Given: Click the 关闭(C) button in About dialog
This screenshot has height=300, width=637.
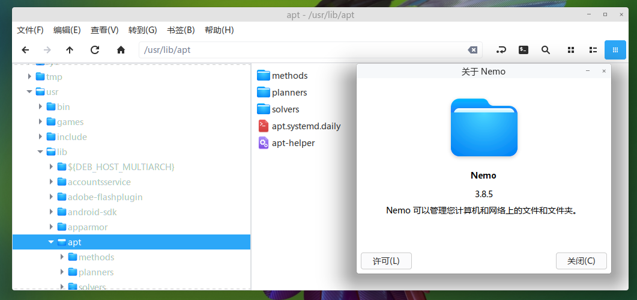Looking at the screenshot, I should point(581,261).
